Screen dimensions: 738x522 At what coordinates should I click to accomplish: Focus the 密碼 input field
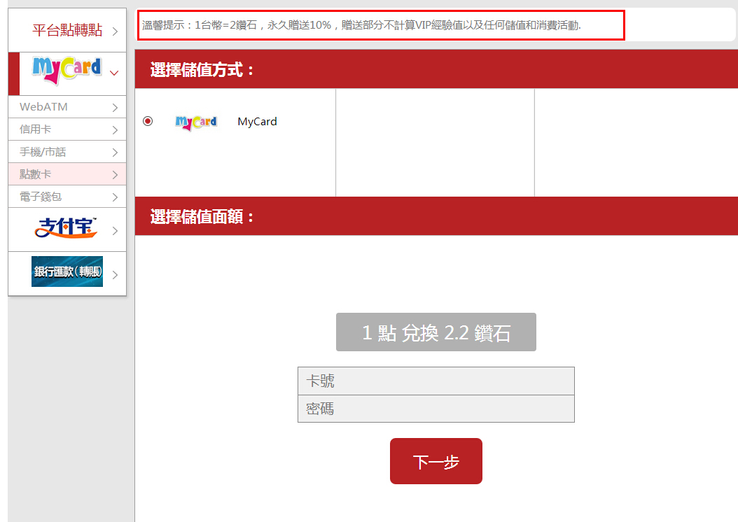(x=436, y=409)
